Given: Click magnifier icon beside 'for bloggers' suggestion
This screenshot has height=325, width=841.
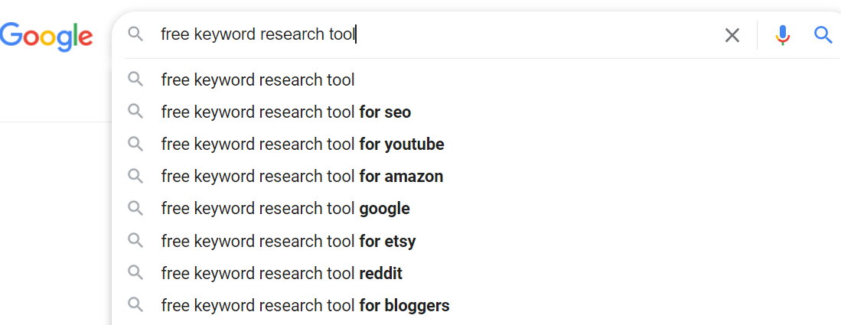Looking at the screenshot, I should click(135, 305).
